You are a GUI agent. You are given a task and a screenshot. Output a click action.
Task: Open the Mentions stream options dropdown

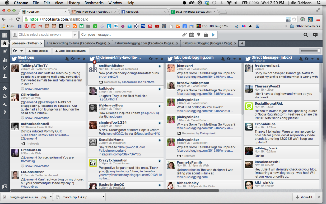pos(79,59)
